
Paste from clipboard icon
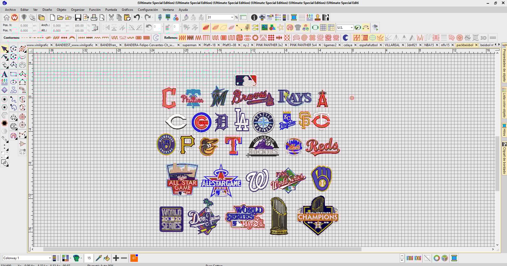127,17
